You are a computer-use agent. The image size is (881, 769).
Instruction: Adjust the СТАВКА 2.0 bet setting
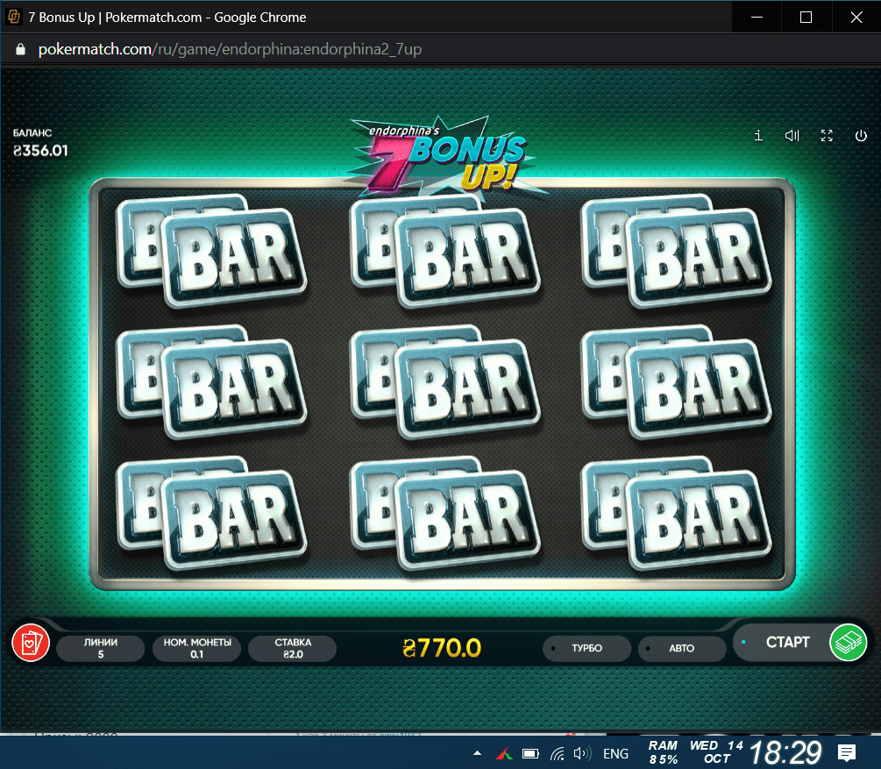point(293,648)
